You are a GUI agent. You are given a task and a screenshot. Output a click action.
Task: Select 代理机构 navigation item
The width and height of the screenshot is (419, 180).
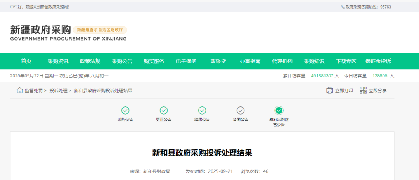[282, 61]
